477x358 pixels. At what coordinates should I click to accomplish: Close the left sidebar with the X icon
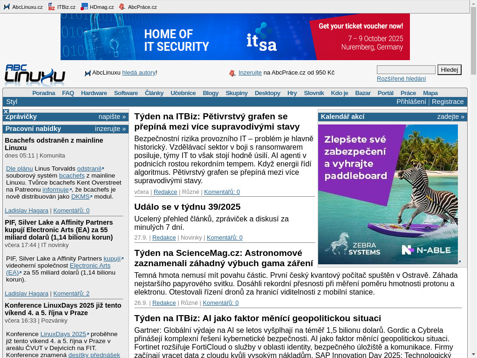point(6,112)
